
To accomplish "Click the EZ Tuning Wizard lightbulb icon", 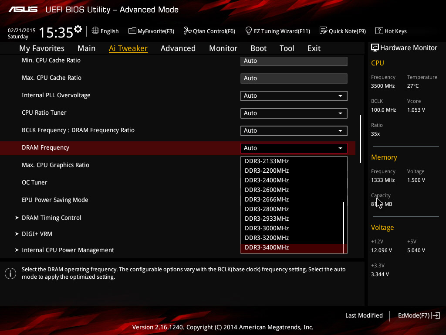I will [x=249, y=31].
